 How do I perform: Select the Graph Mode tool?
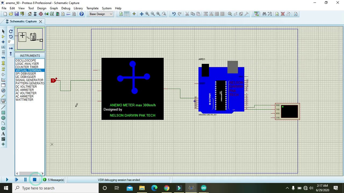coord(3,80)
